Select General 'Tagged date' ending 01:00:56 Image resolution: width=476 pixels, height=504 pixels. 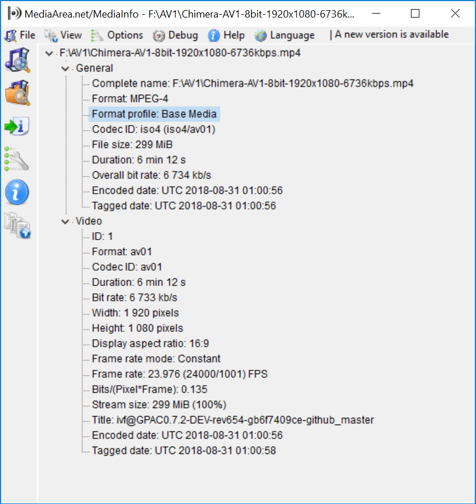click(x=184, y=206)
